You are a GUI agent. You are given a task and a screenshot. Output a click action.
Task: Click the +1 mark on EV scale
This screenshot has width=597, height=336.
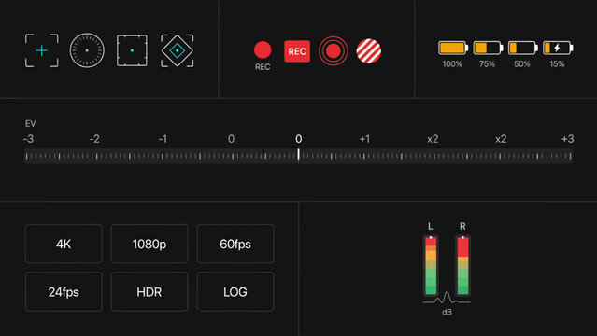click(364, 139)
